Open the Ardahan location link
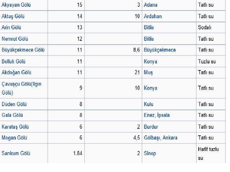 pos(153,16)
